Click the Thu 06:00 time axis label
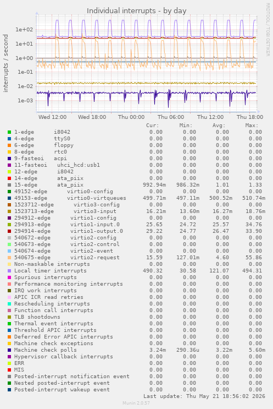273x409 pixels. [171, 117]
